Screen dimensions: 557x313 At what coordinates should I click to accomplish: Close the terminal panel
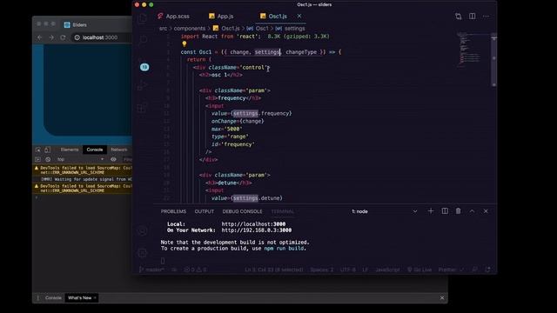[x=486, y=211]
